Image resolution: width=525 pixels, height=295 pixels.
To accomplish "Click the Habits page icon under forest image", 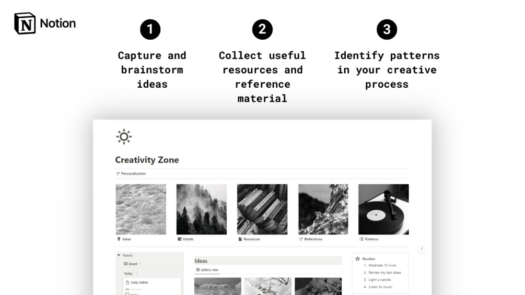I will tap(180, 239).
